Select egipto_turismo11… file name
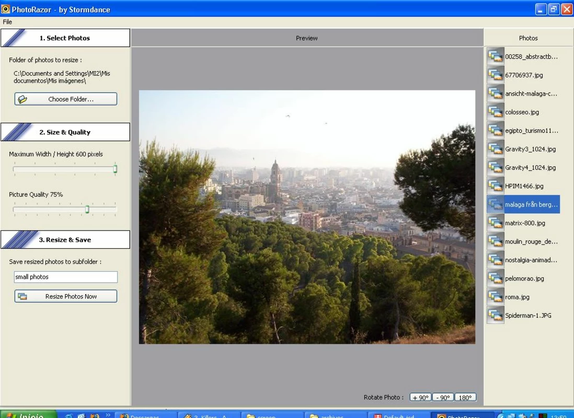 pos(532,131)
